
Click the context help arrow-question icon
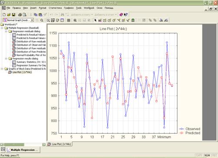126,14
